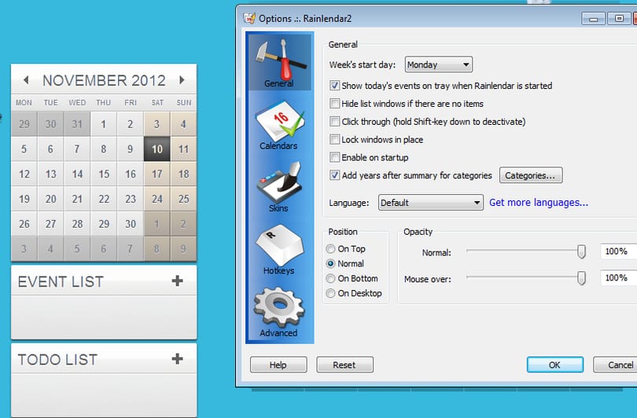Click the Rainlendar2 title bar icon
The height and width of the screenshot is (418, 637).
point(249,18)
